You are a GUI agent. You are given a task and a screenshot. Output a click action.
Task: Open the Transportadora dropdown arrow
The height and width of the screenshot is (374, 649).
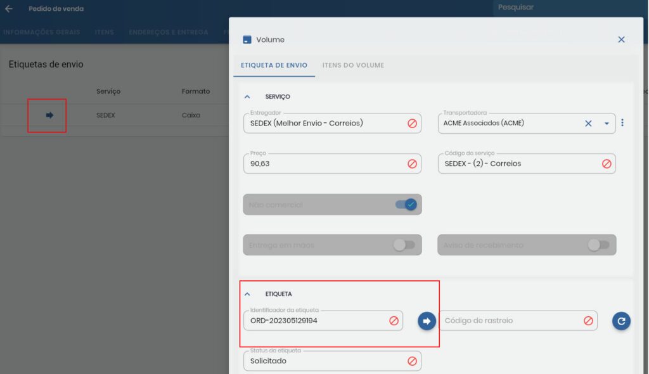[x=606, y=124]
